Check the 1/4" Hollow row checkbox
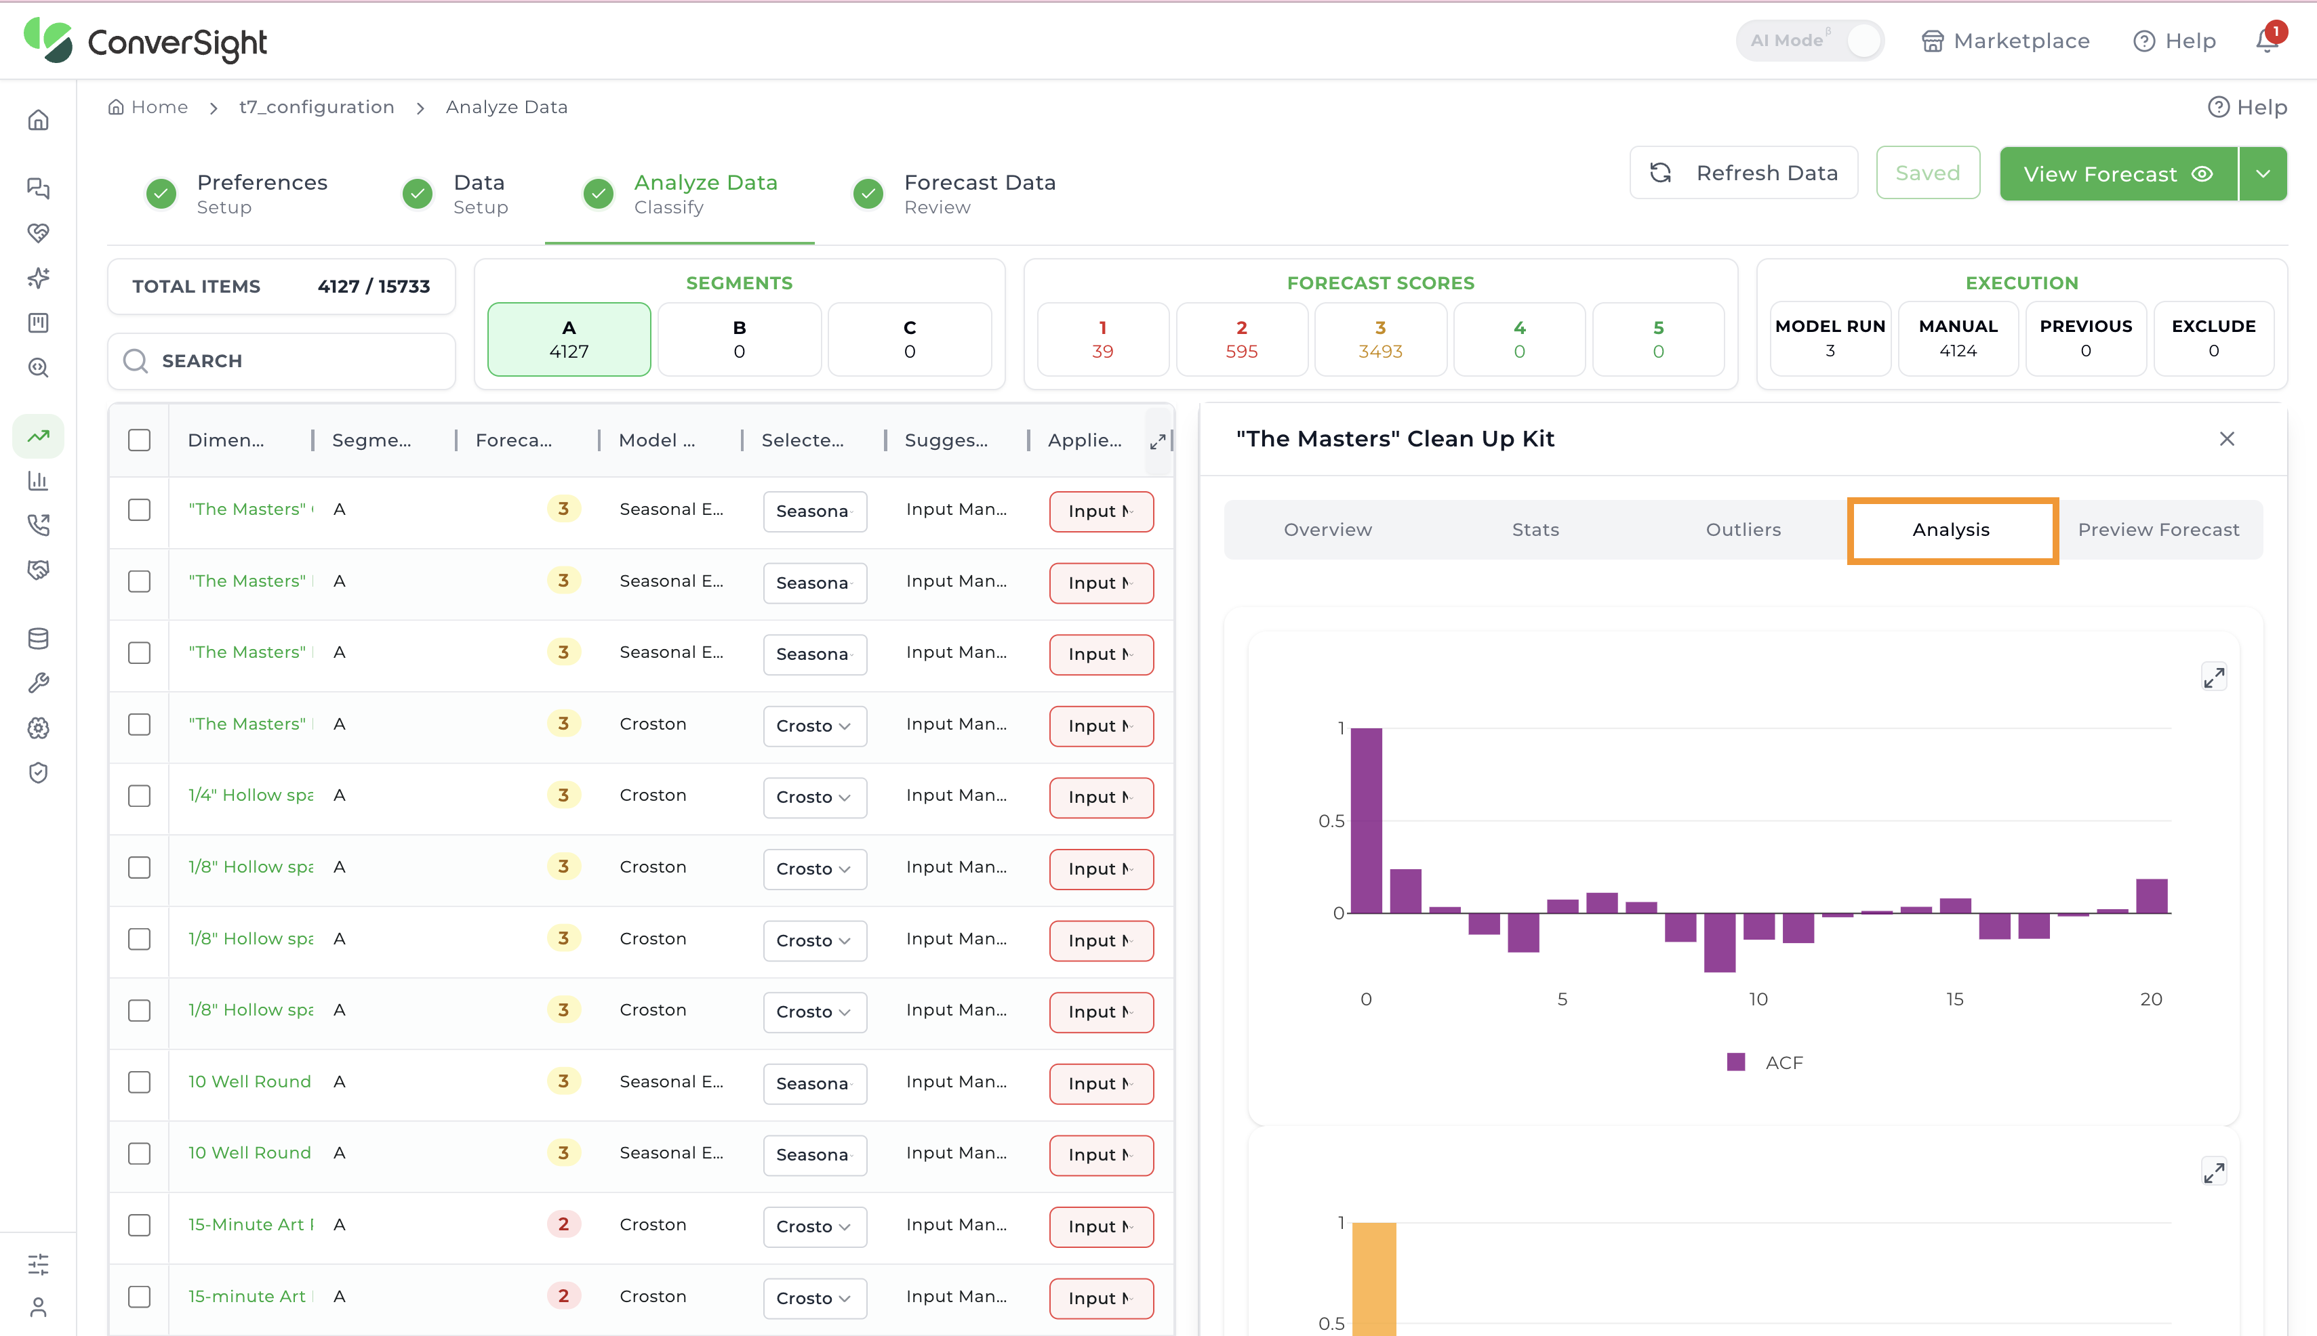 (140, 797)
